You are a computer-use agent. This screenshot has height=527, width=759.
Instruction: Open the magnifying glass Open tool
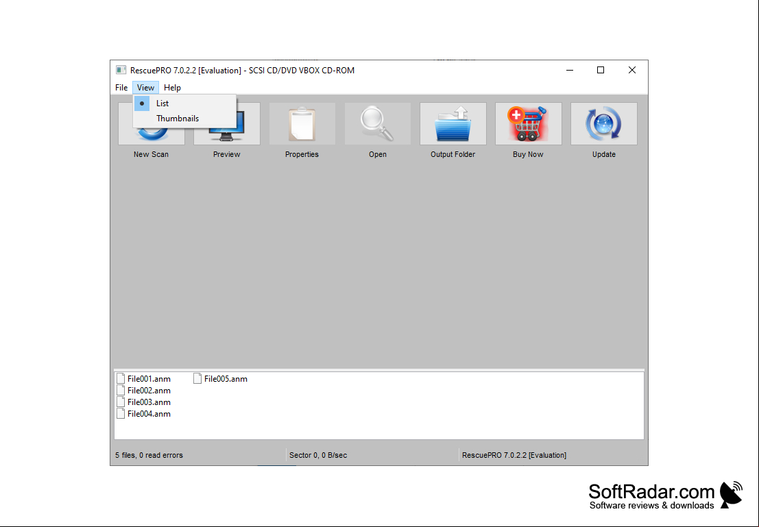tap(378, 123)
